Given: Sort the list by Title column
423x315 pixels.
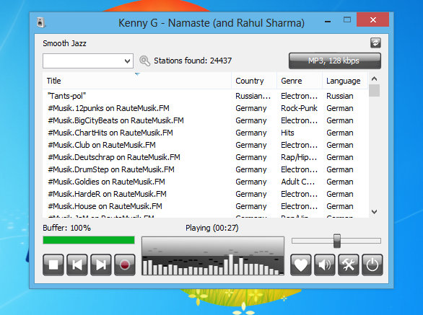Looking at the screenshot, I should coord(136,81).
